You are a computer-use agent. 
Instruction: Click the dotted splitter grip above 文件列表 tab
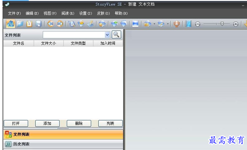[x=63, y=128]
